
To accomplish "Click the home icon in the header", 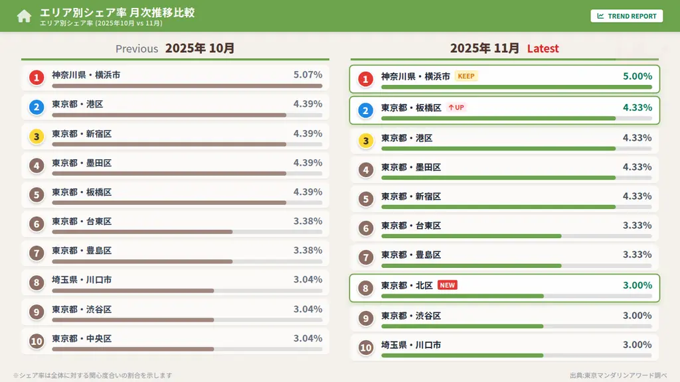I will [x=24, y=15].
